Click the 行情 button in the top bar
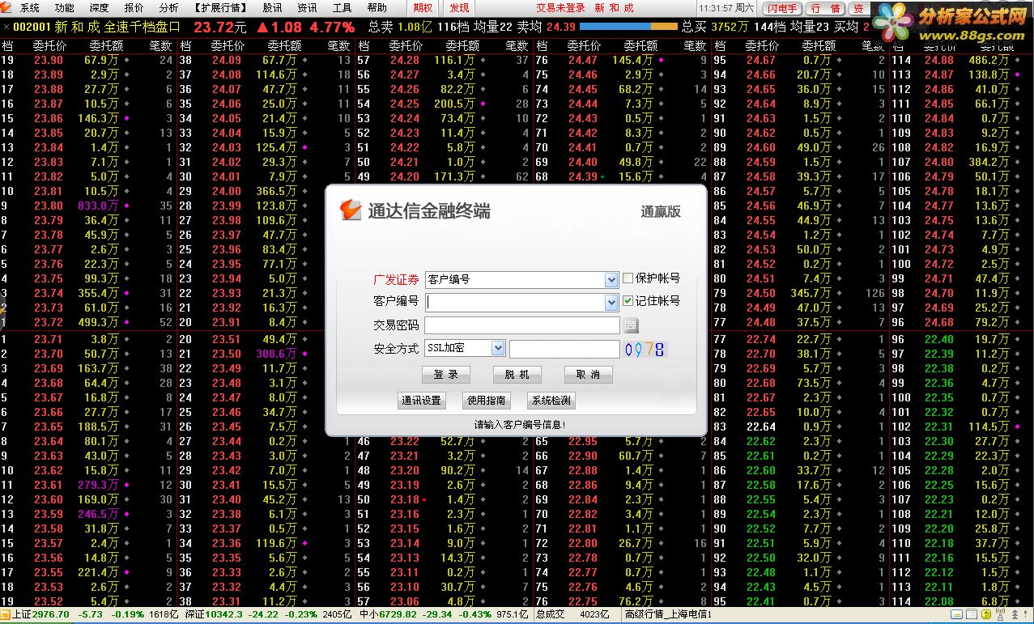1034x624 pixels. coord(825,8)
